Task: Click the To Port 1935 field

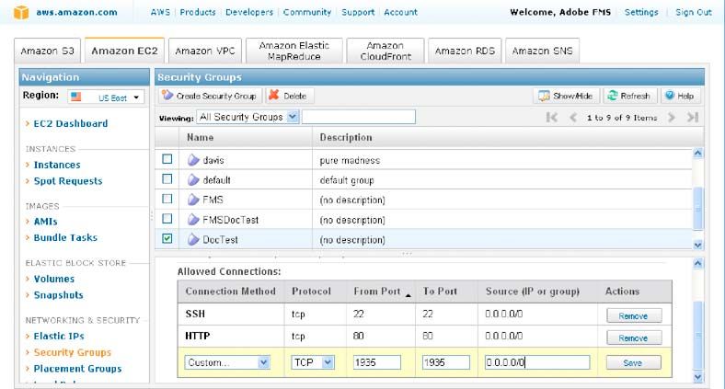Action: coord(445,362)
